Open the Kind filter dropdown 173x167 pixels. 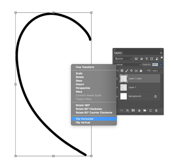coord(123,59)
